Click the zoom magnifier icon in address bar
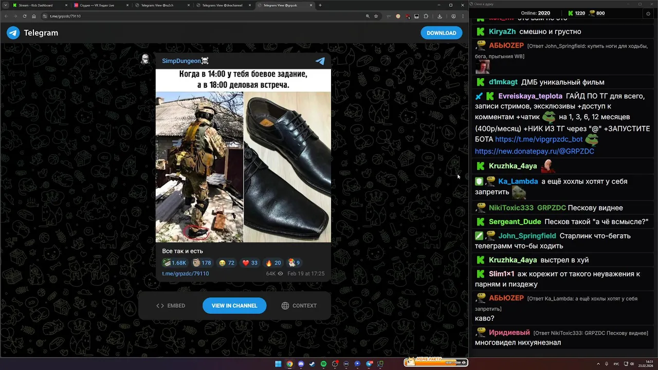 tap(368, 16)
